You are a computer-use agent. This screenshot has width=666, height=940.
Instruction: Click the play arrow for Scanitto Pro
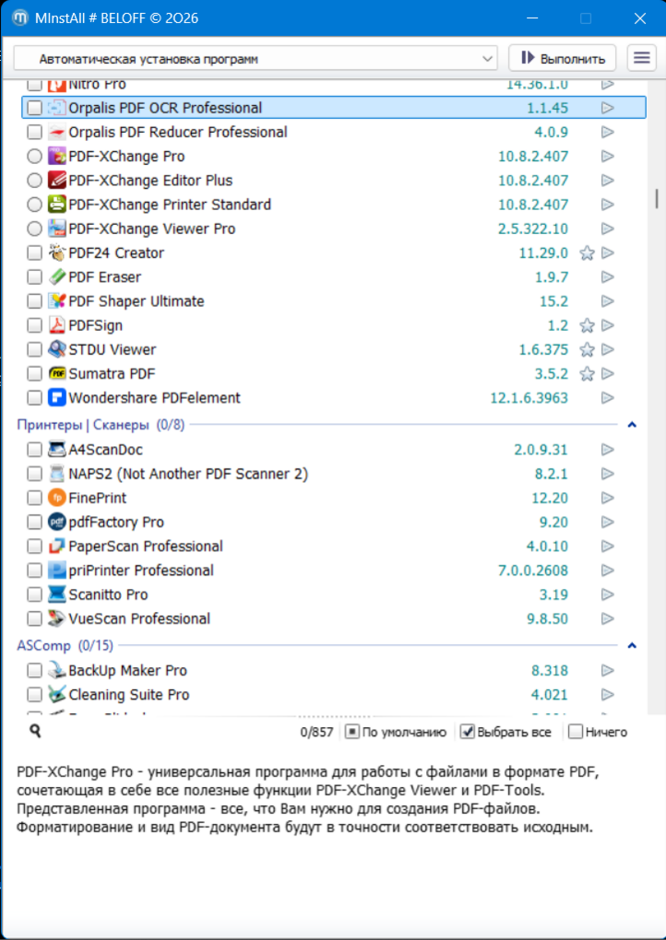pyautogui.click(x=608, y=594)
